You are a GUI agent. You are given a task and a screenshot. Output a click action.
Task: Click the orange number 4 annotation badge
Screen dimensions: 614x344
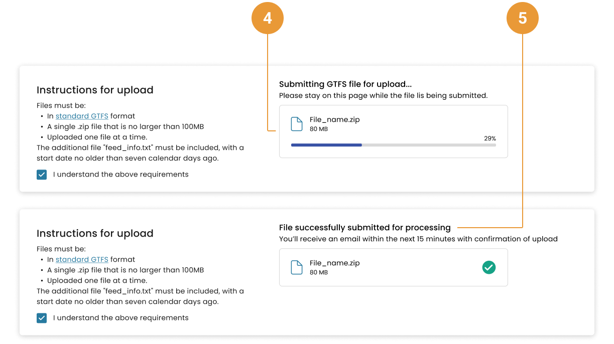[x=268, y=19]
